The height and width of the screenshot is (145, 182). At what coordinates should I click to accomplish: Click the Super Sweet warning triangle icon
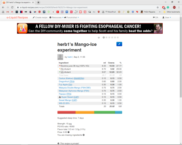click(x=60, y=97)
